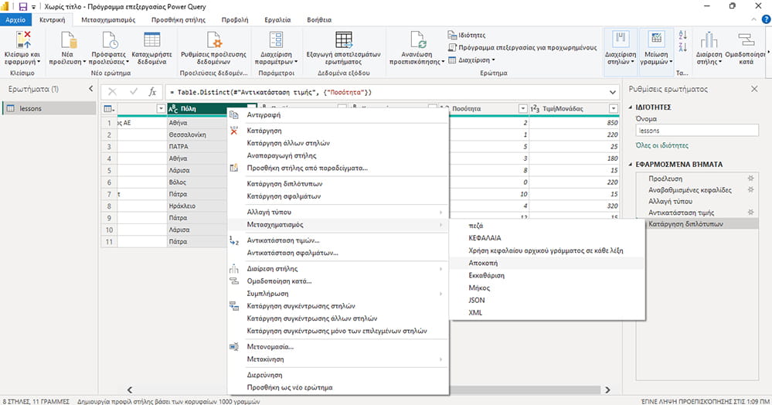The height and width of the screenshot is (405, 772).
Task: Open Πρόγραμμα επεξεργασίας για προχωρημένους
Action: [522, 47]
